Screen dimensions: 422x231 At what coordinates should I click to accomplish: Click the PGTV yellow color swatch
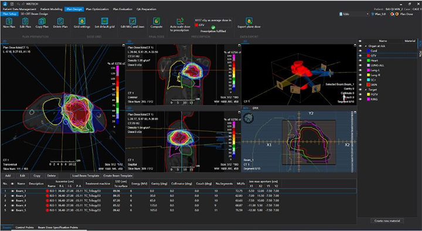pos(369,94)
